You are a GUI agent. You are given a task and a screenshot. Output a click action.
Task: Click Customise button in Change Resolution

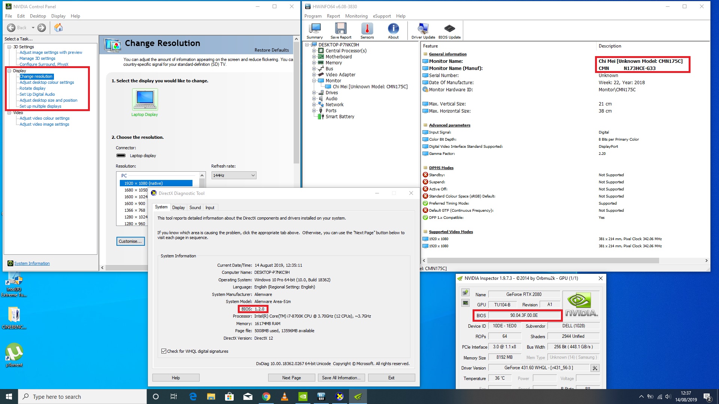[x=130, y=241]
